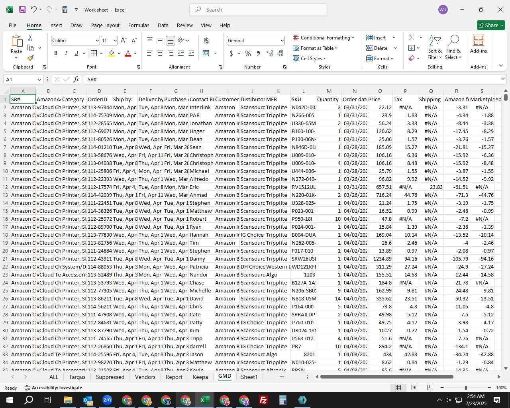Open Sort & Filter

point(435,47)
